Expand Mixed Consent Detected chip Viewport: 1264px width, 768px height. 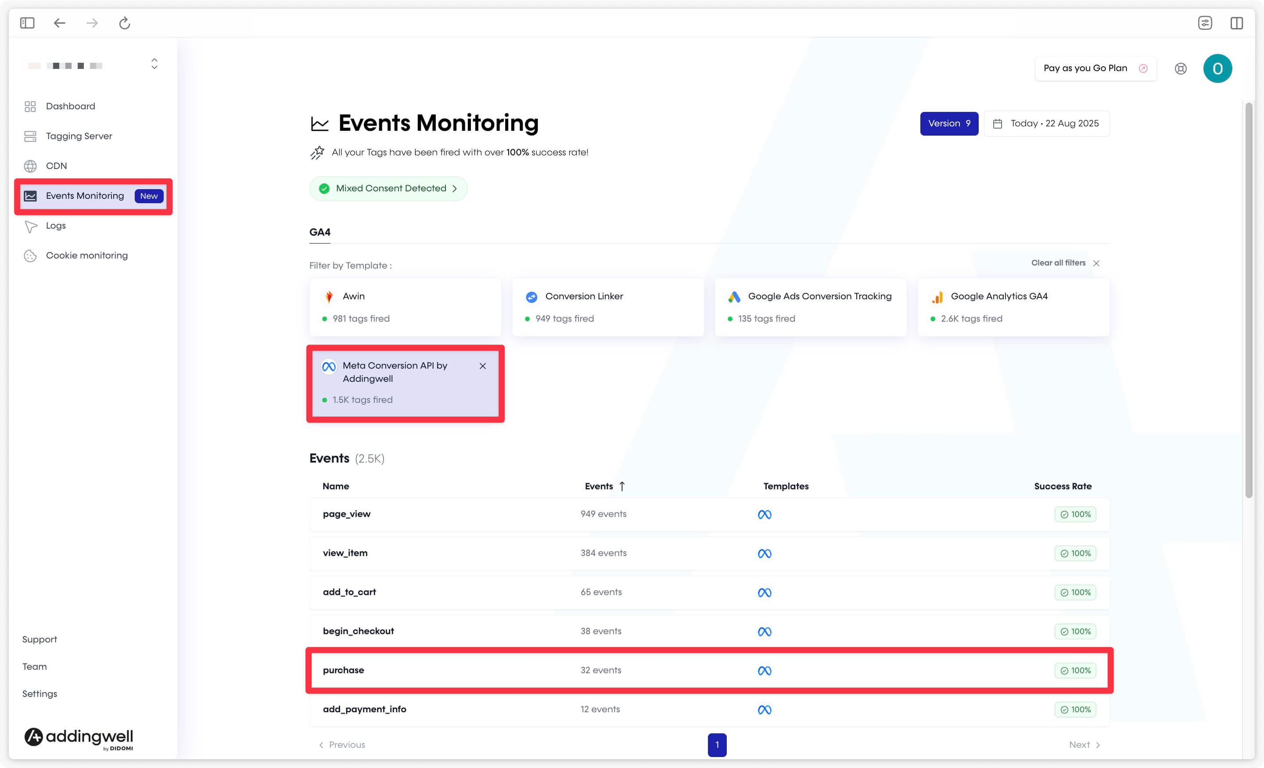[x=388, y=188]
